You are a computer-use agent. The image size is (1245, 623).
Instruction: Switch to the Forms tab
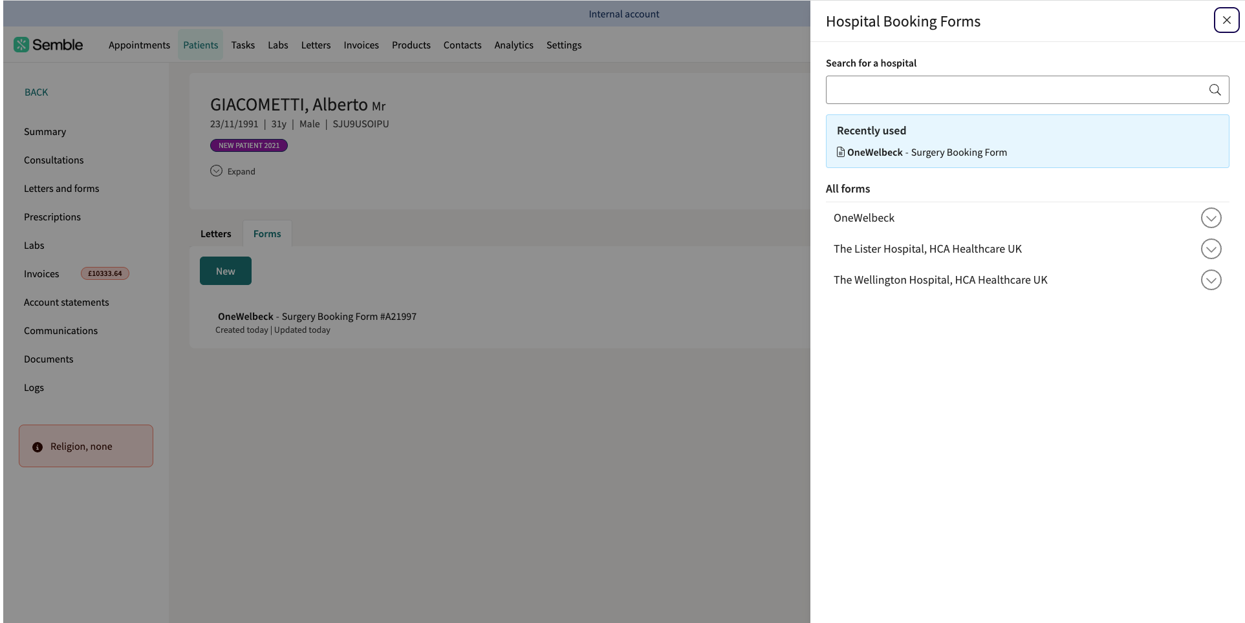[267, 234]
